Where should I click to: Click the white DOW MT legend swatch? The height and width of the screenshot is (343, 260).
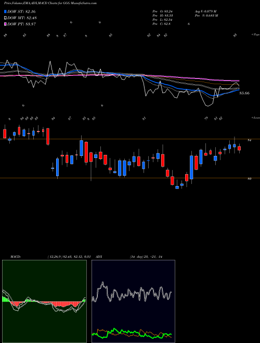(6, 18)
